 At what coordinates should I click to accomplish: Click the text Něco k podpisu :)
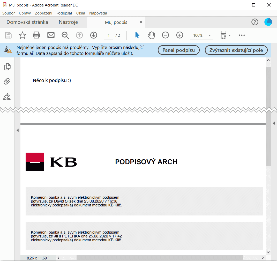coord(52,80)
